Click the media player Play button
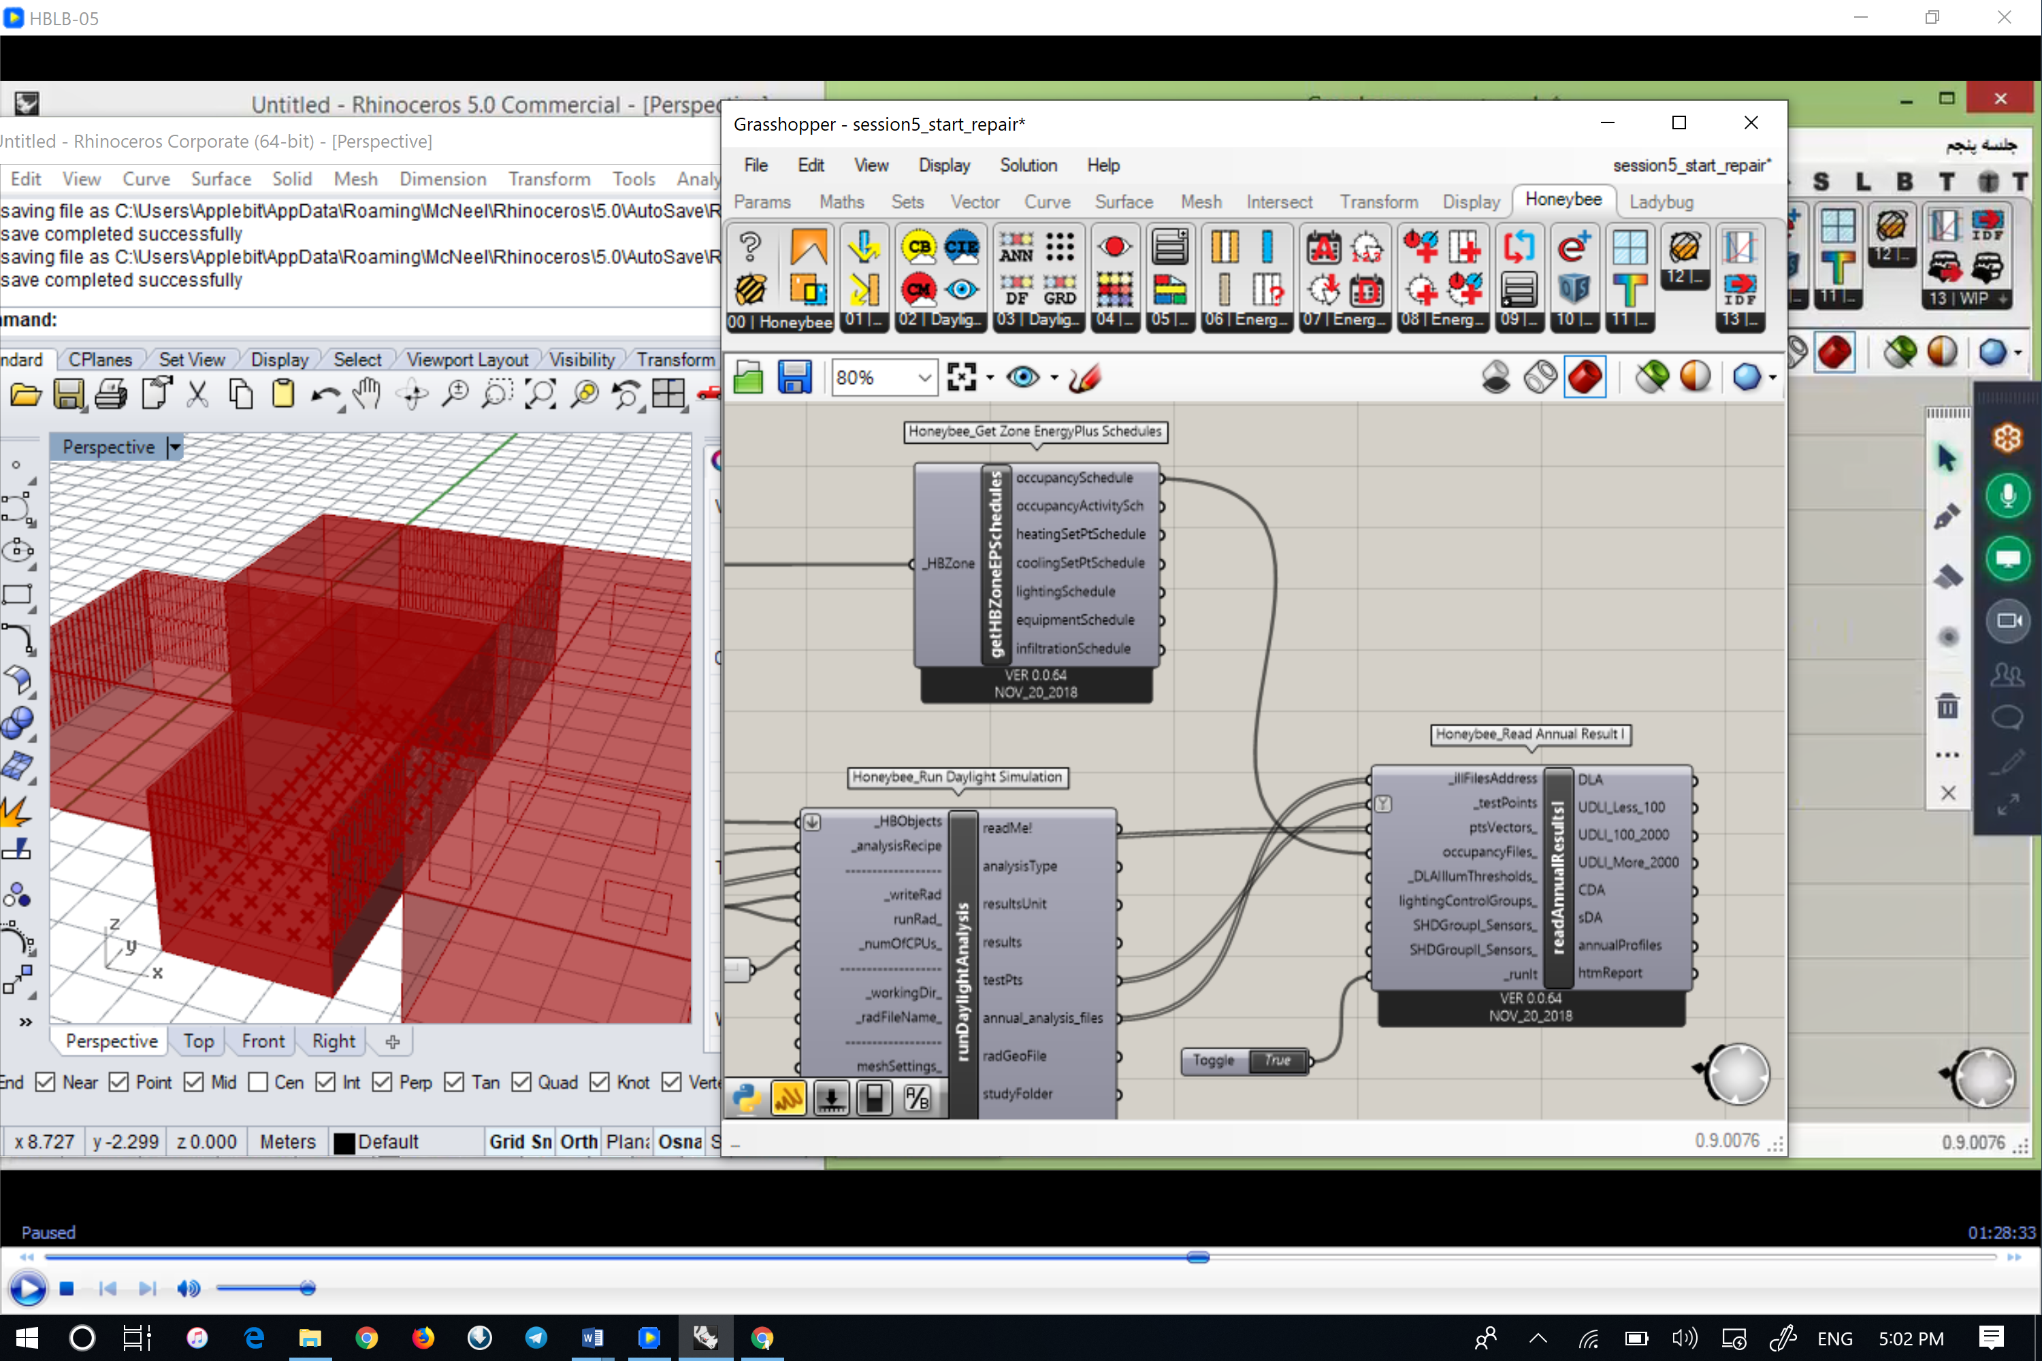Screen dimensions: 2042x1361 pos(27,1288)
